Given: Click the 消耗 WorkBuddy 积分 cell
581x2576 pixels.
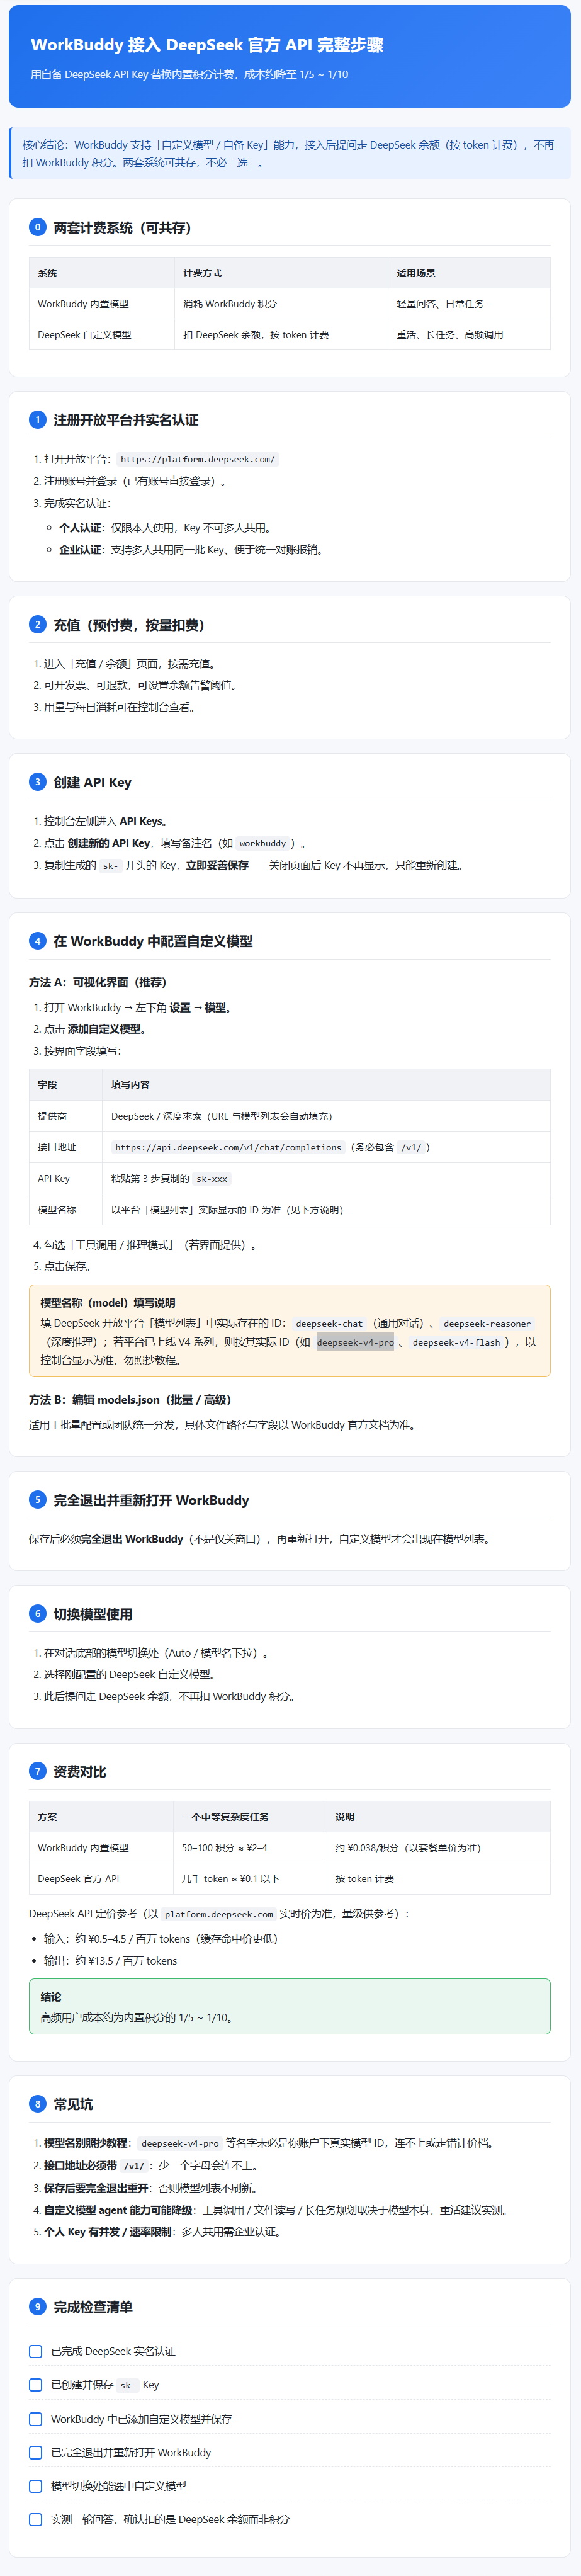Looking at the screenshot, I should click(281, 303).
